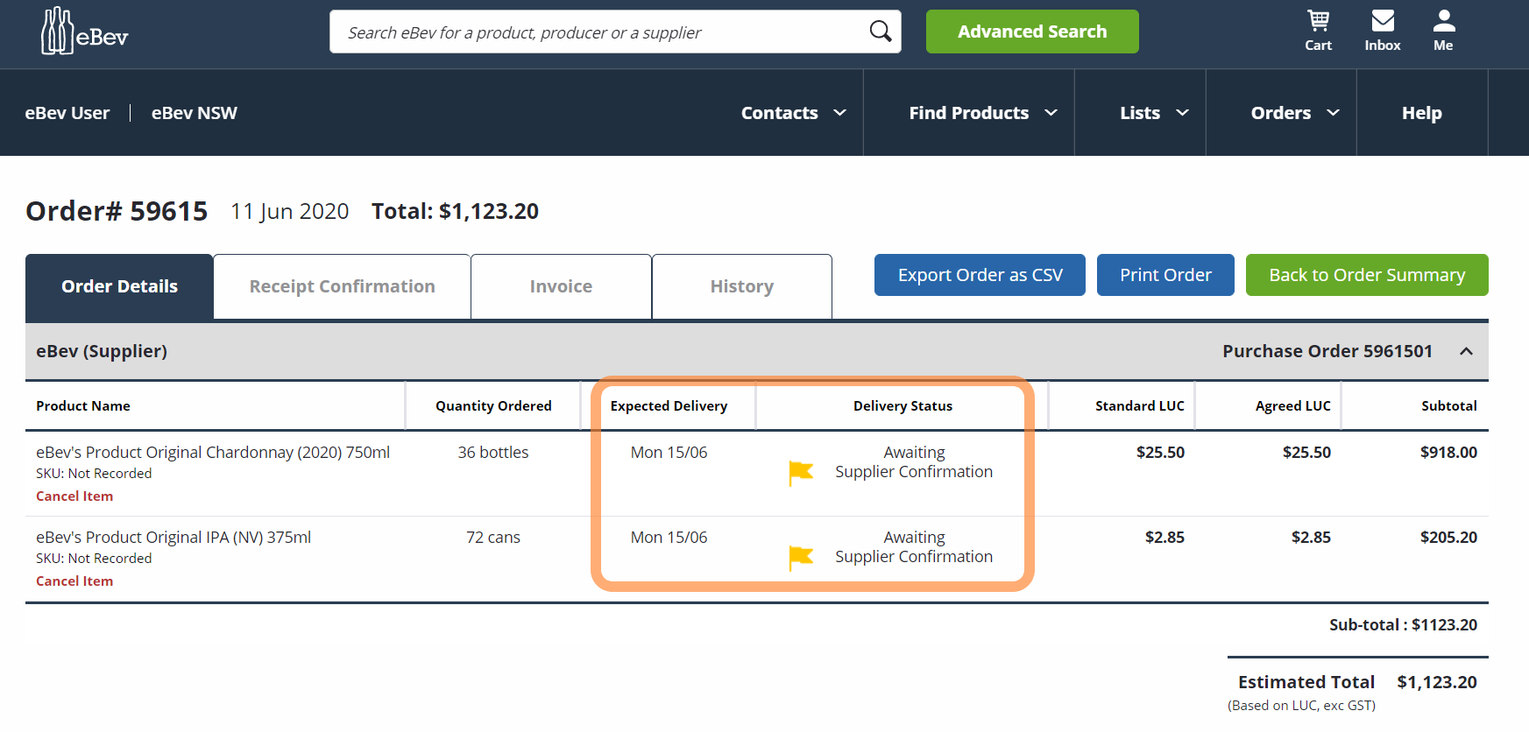Switch to the Invoice tab
1529x732 pixels.
pyautogui.click(x=561, y=286)
